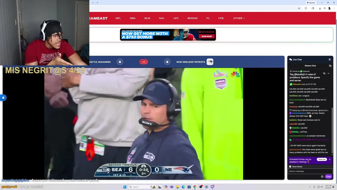Open a new browser tab
Viewport: 337px width, 190px height.
click(97, 3)
